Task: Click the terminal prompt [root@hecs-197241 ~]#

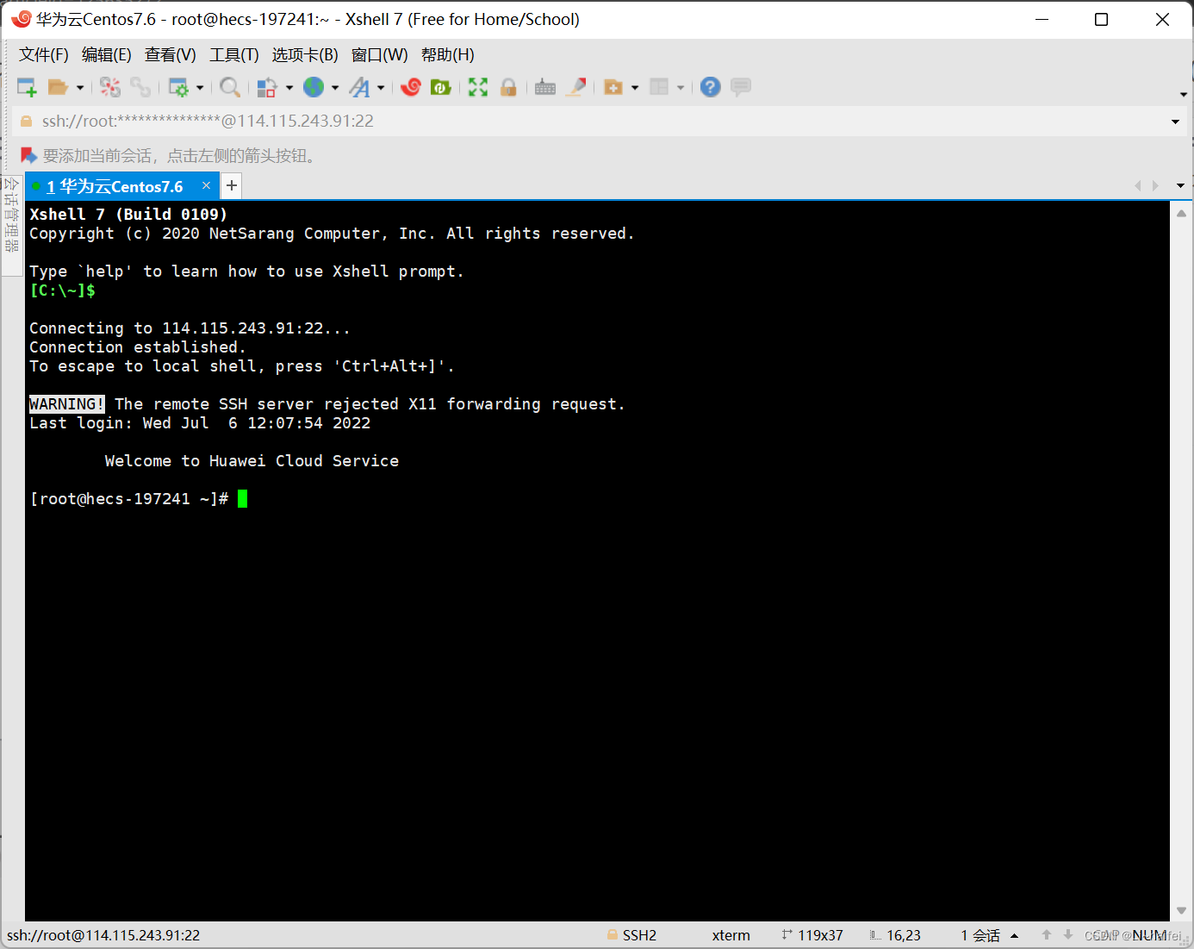Action: [x=129, y=499]
